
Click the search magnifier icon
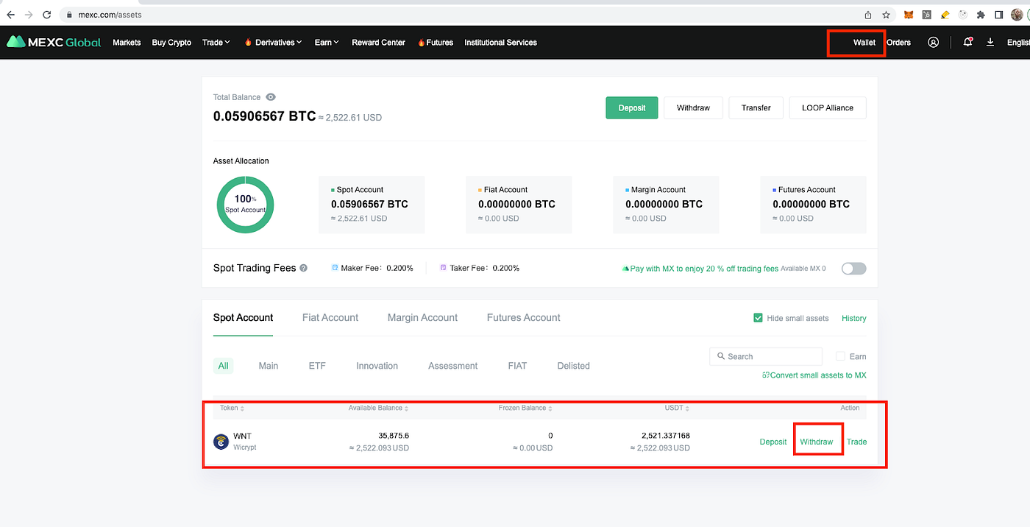pos(720,356)
